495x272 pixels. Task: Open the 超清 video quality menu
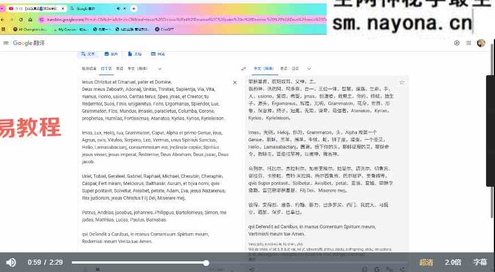tap(426, 262)
